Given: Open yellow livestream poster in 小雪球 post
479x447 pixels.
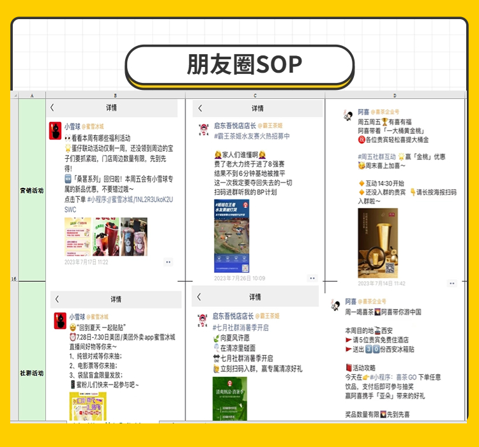Looking at the screenshot, I should (88, 406).
